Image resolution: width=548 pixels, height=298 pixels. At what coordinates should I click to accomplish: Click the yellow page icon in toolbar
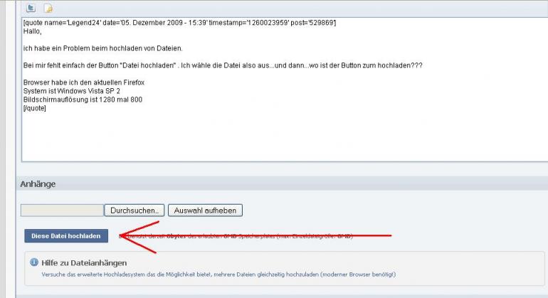click(48, 8)
